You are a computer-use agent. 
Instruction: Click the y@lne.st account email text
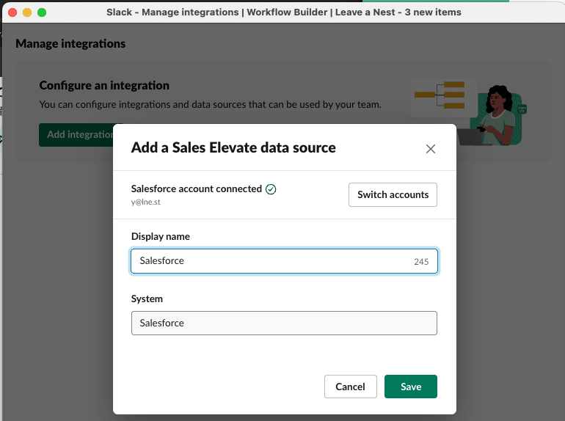145,202
